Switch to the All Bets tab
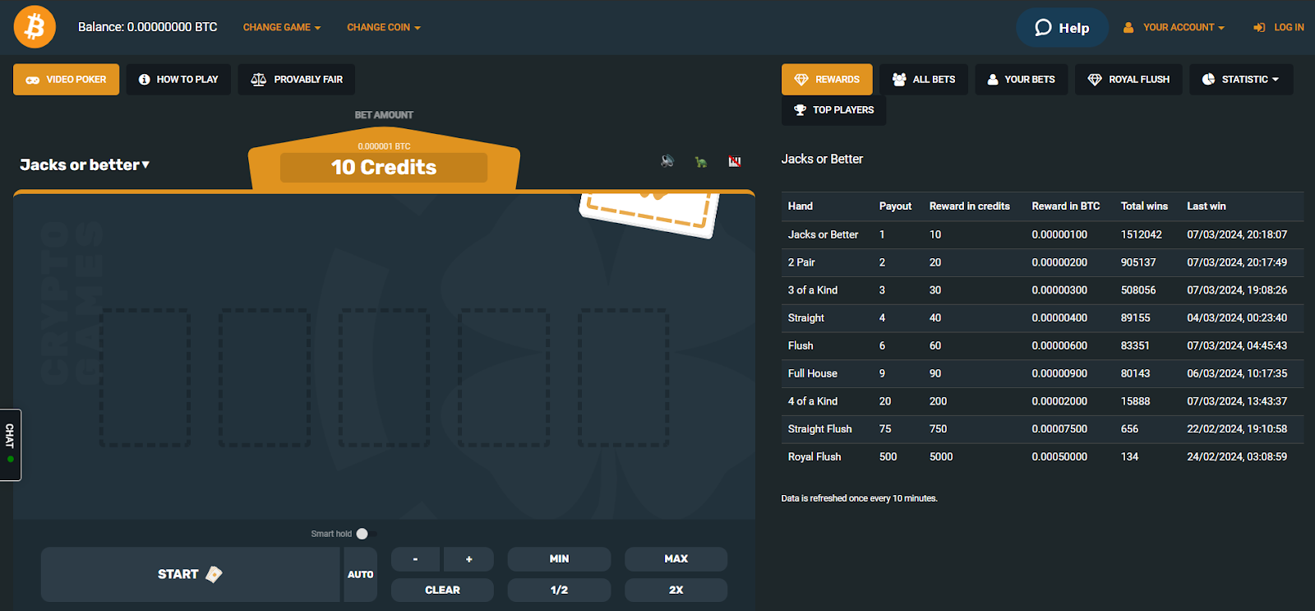This screenshot has width=1315, height=611. [x=924, y=80]
